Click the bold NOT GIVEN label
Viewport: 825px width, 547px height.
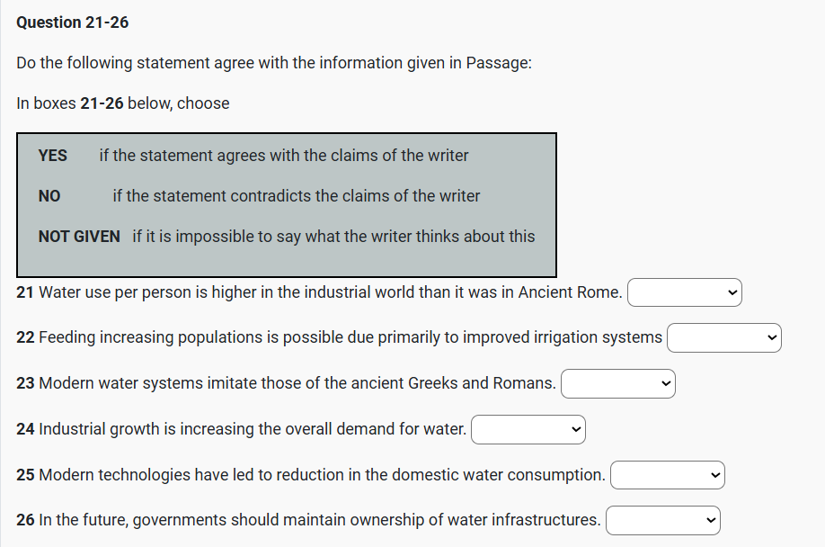pyautogui.click(x=79, y=237)
